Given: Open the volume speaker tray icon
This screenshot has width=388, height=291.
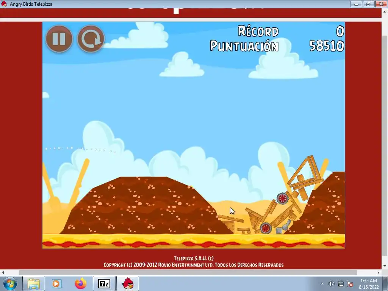Looking at the screenshot, I should [331, 284].
